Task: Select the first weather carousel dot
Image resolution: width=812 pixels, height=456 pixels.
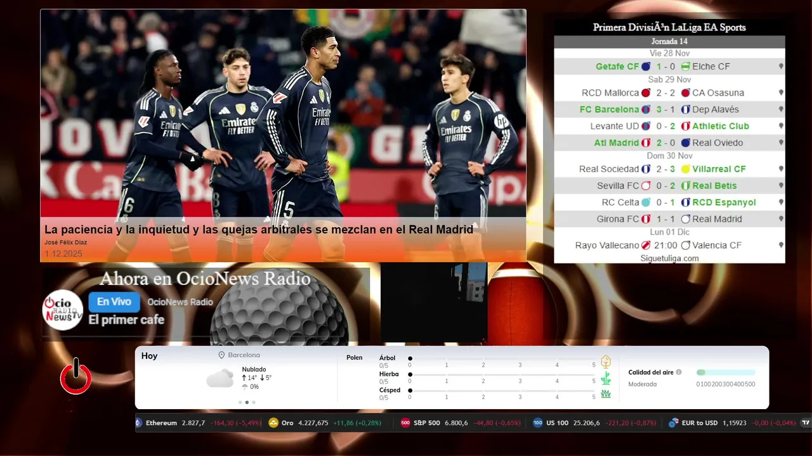Action: [240, 402]
